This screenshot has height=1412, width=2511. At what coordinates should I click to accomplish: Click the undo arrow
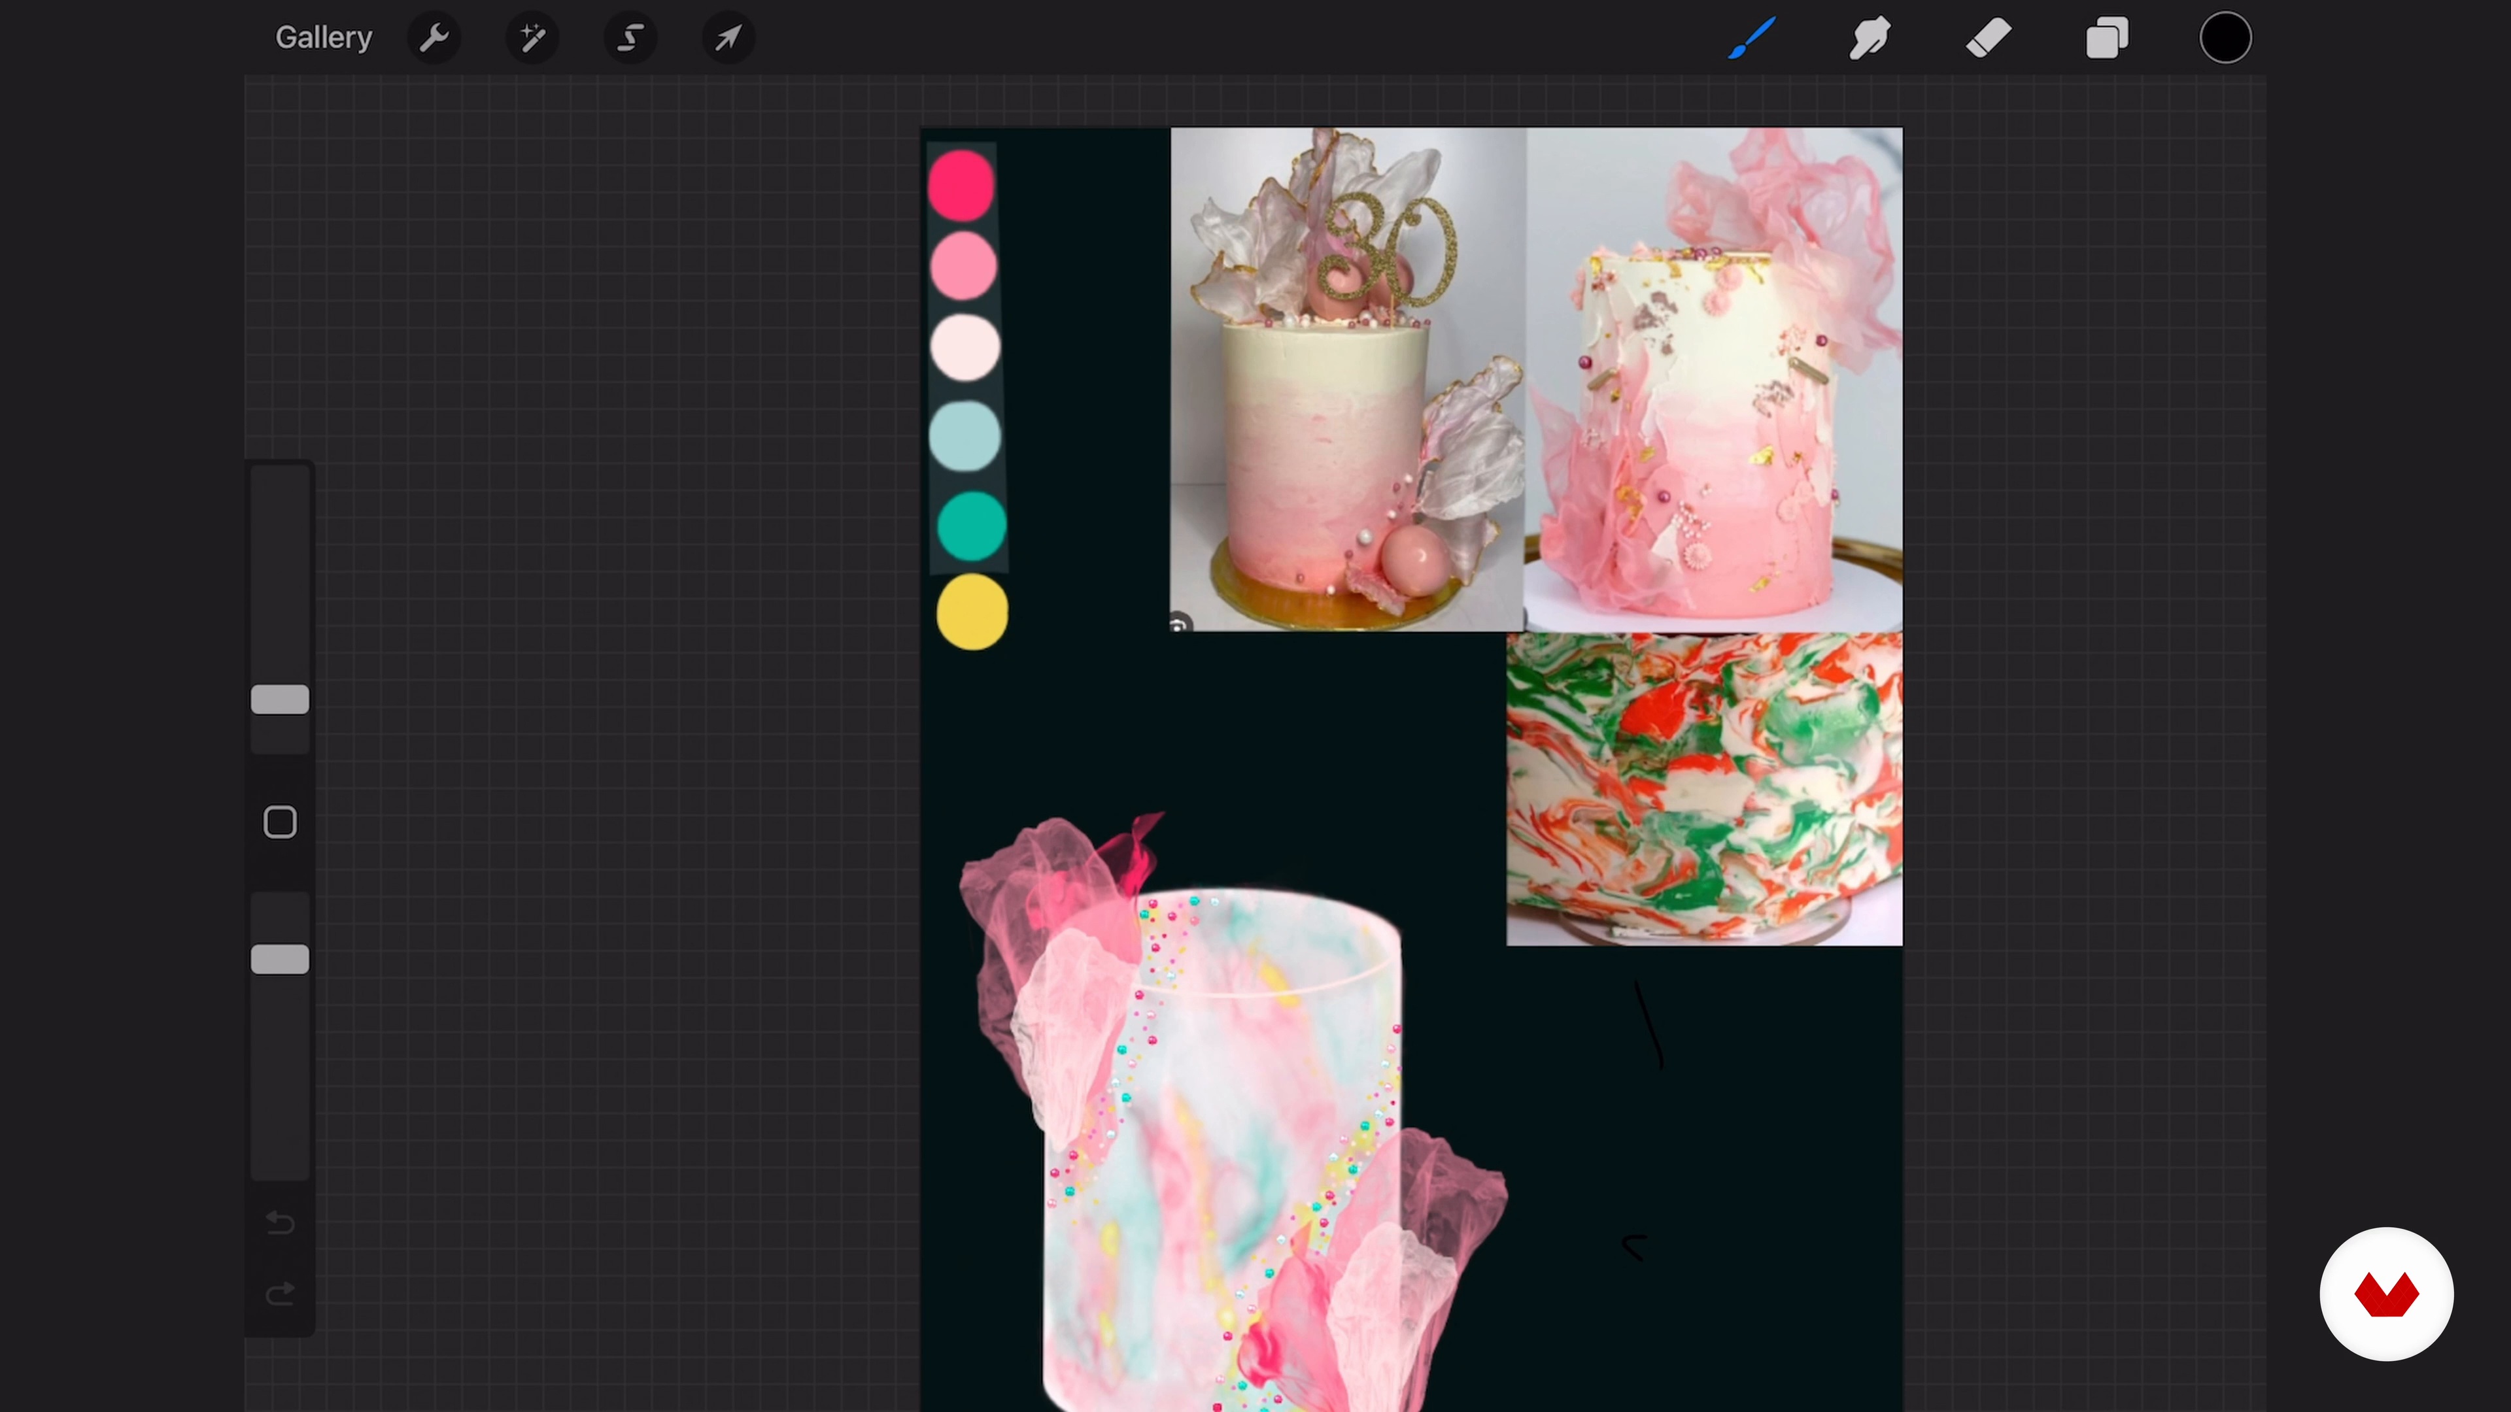click(x=280, y=1223)
